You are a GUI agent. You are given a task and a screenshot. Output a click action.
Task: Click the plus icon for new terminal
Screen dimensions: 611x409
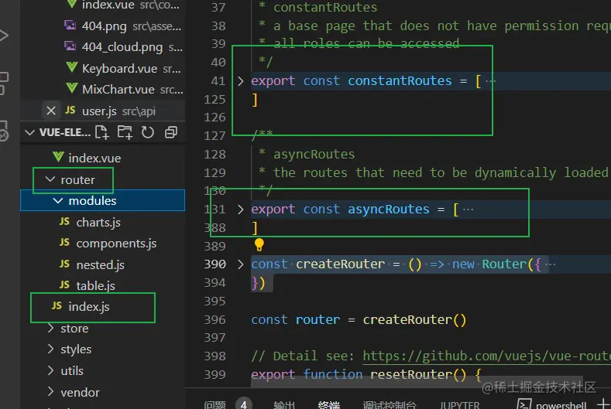pos(603,404)
